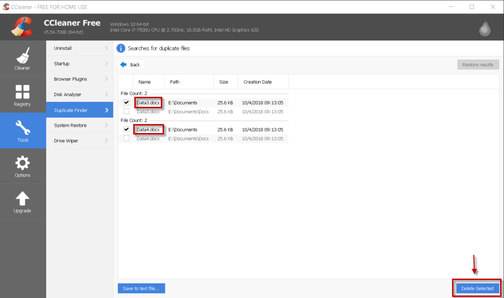Expand the Disk Analyzer chevron
The image size is (504, 298).
coord(106,94)
